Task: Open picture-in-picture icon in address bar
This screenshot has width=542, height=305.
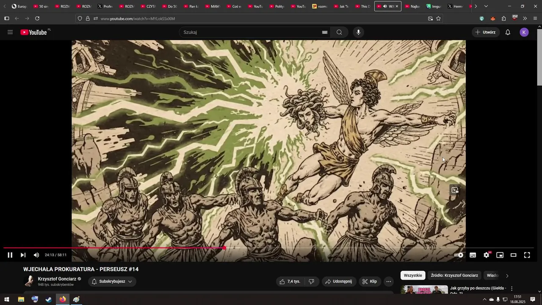Action: coord(430,19)
